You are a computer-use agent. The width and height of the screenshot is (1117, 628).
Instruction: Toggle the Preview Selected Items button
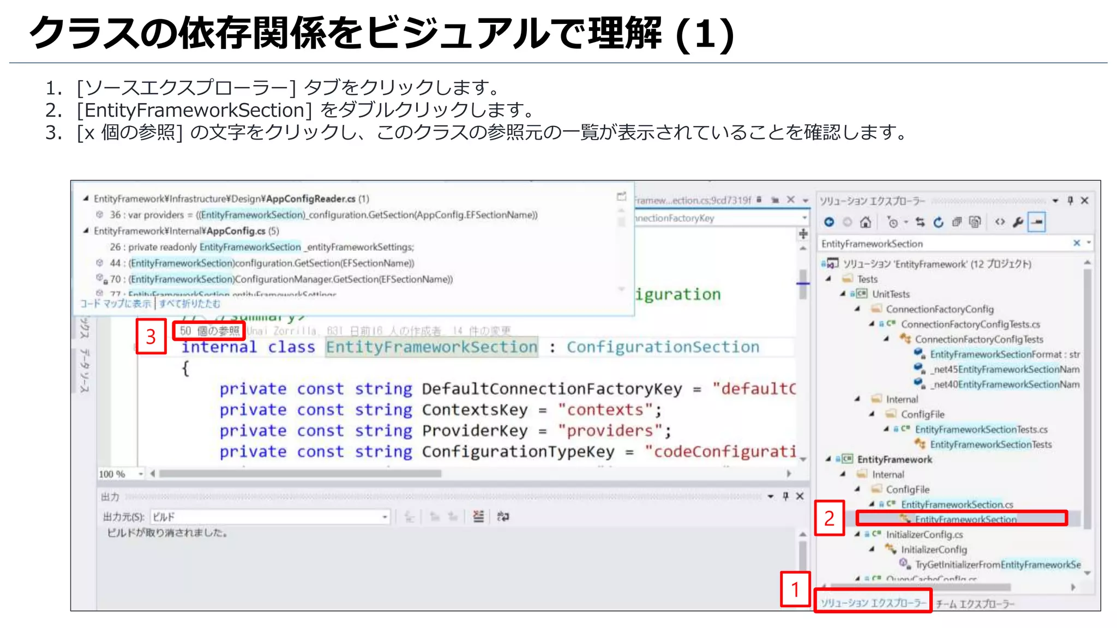pos(1036,222)
